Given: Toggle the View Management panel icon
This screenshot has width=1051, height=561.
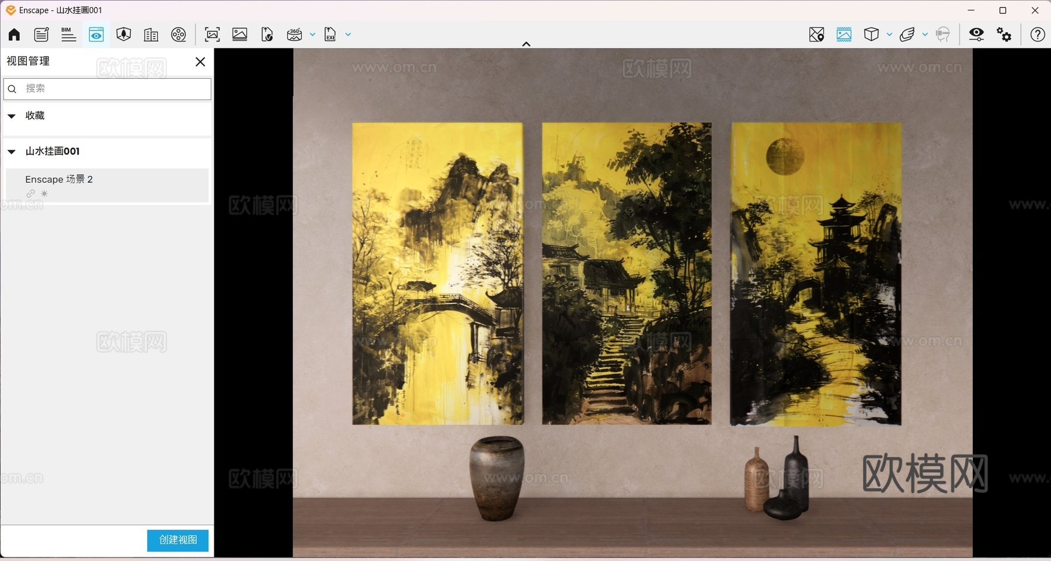Looking at the screenshot, I should coord(96,34).
